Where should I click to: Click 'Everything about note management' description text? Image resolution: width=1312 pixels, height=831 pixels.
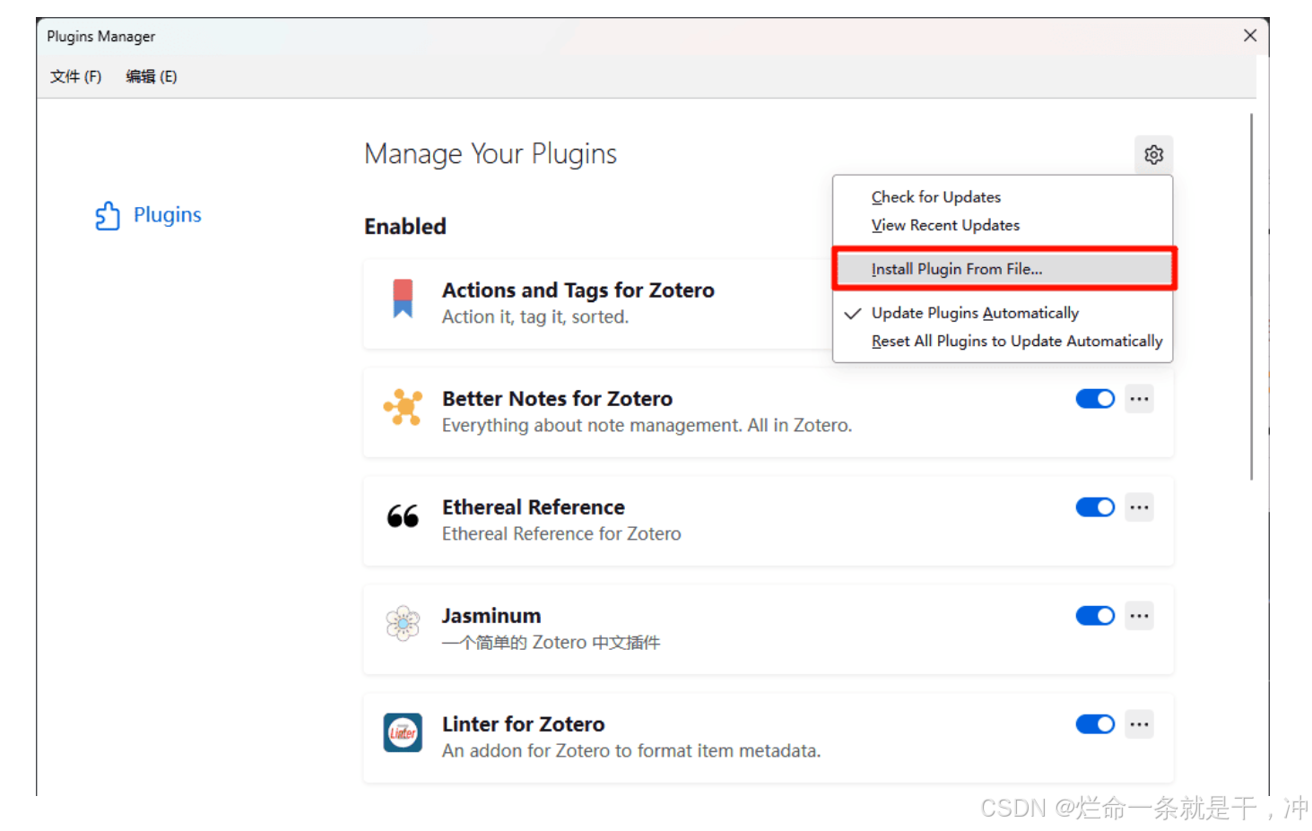tap(647, 425)
